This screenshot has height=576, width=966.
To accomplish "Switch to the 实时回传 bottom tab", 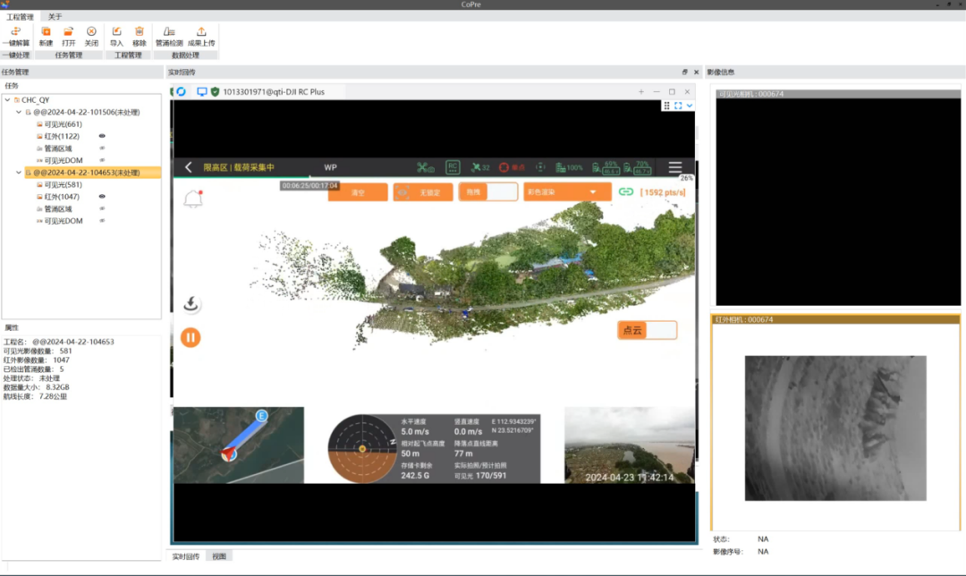I will (x=185, y=556).
